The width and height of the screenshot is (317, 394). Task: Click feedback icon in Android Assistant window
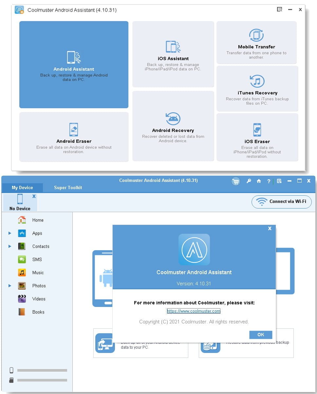[279, 181]
